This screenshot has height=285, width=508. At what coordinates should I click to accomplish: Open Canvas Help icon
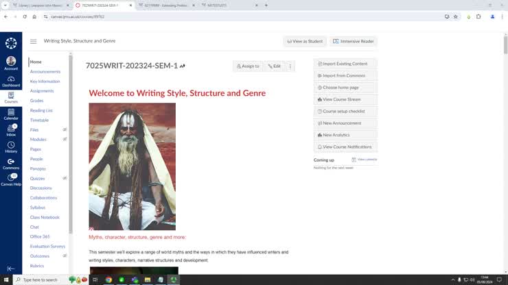11,179
